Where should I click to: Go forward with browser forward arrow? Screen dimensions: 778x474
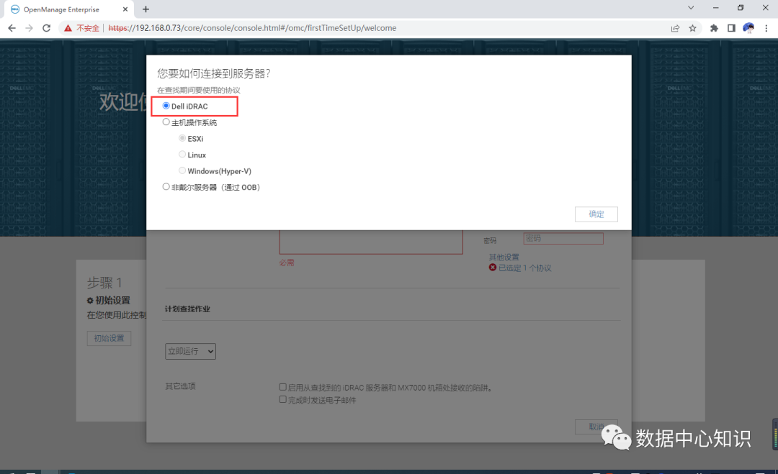(29, 28)
